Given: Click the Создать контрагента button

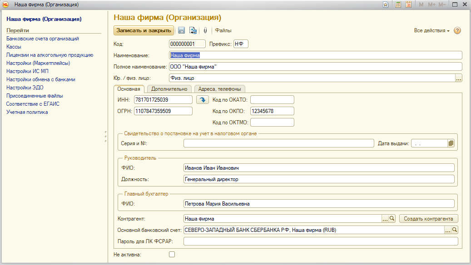Looking at the screenshot, I should [428, 219].
